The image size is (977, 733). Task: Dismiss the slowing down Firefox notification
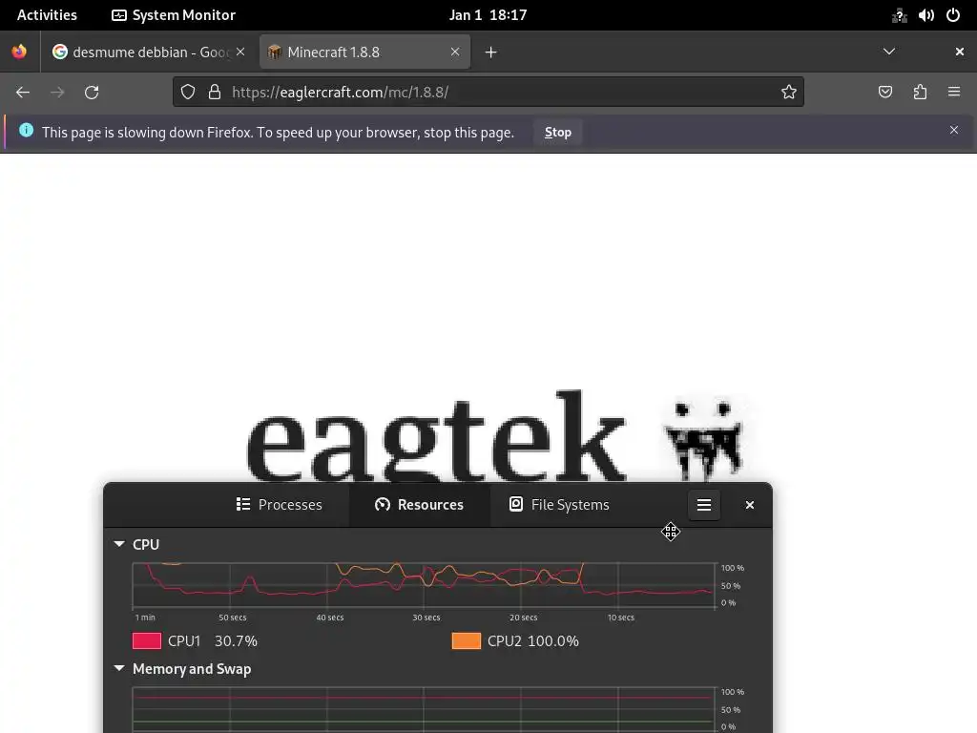[x=954, y=130]
